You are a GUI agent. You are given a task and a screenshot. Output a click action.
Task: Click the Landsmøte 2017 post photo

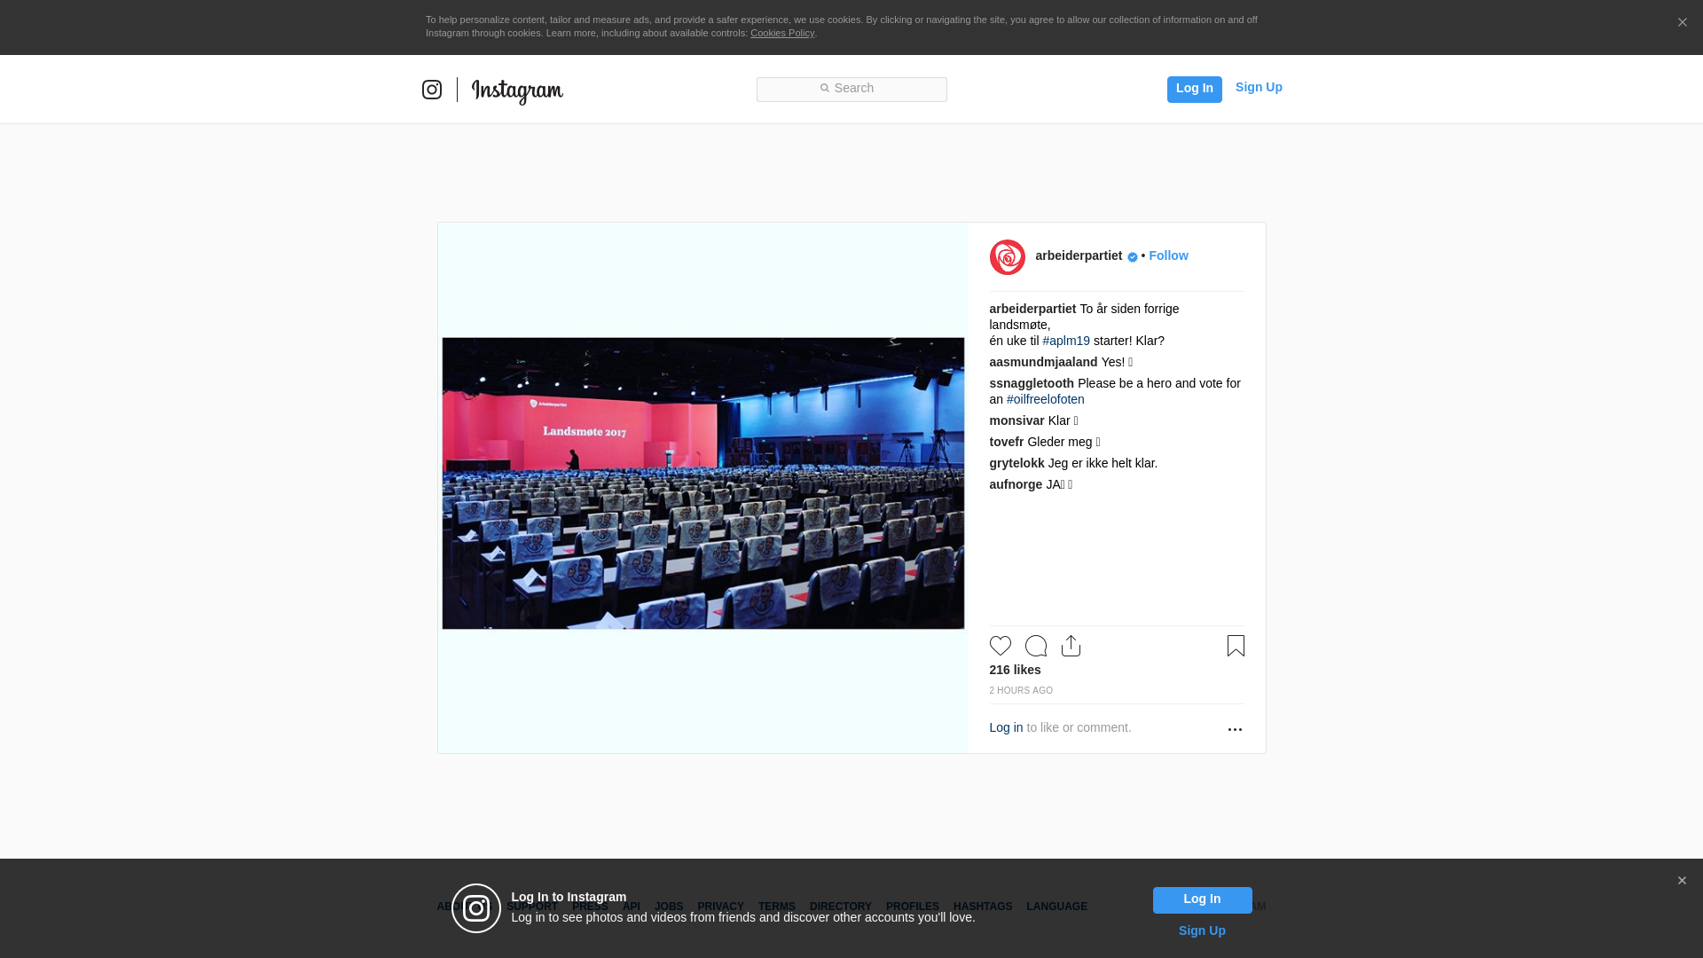coord(702,483)
